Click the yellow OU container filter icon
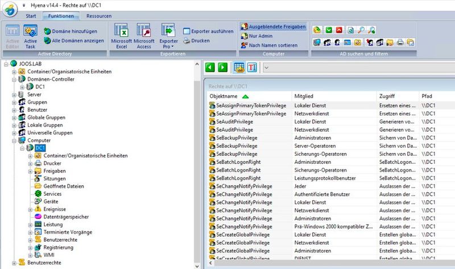Screen dimensions: 455x269 pyautogui.click(x=358, y=42)
